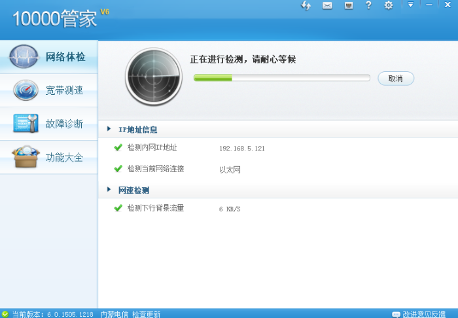Open the 故障诊断 tab
Image resolution: width=458 pixels, height=318 pixels.
(x=49, y=124)
